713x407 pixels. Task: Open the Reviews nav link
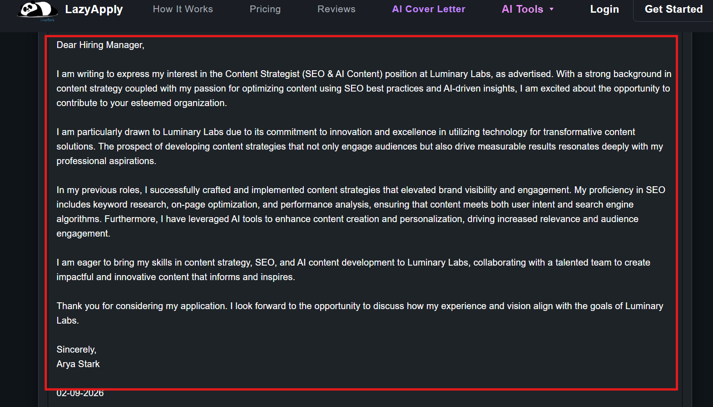tap(336, 9)
